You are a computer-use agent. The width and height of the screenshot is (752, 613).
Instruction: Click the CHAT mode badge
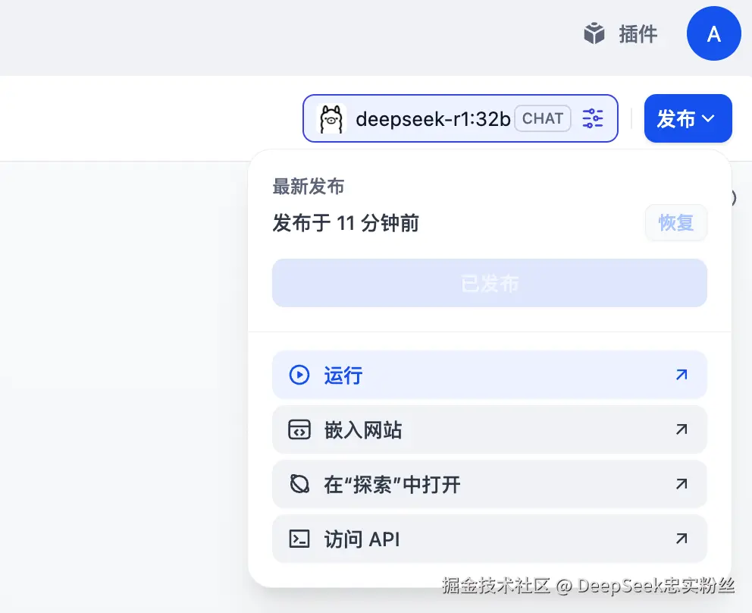(543, 118)
